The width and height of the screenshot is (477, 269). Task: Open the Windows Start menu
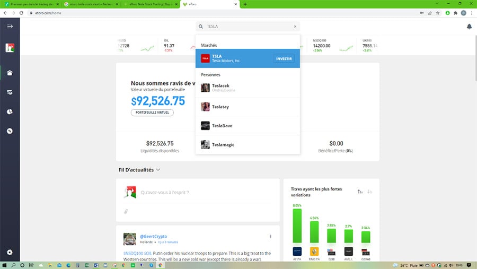click(x=4, y=265)
